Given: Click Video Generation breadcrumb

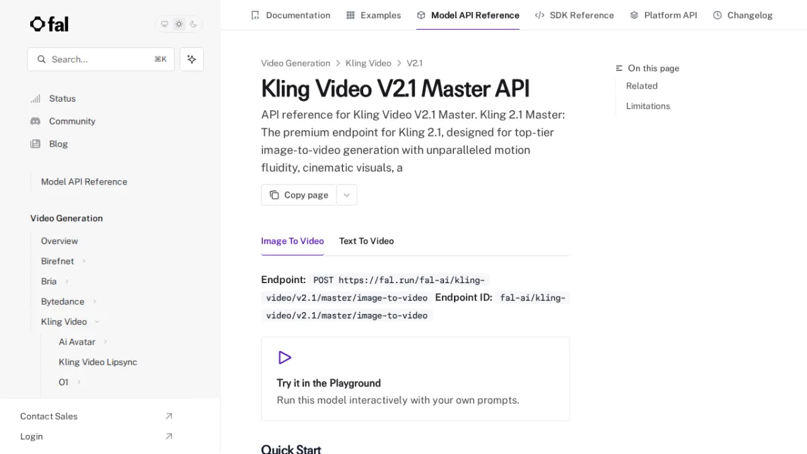Looking at the screenshot, I should 295,63.
